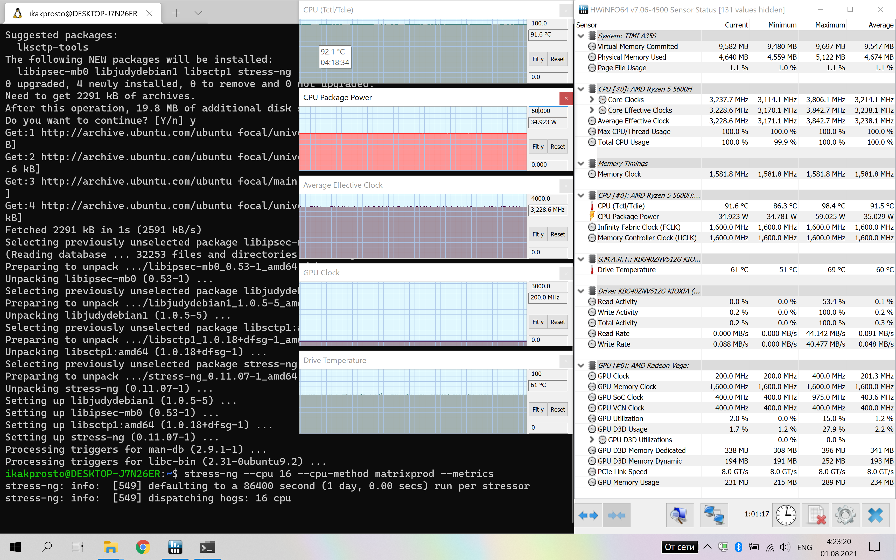Click HWiNFO taskbar icon

coord(175,547)
